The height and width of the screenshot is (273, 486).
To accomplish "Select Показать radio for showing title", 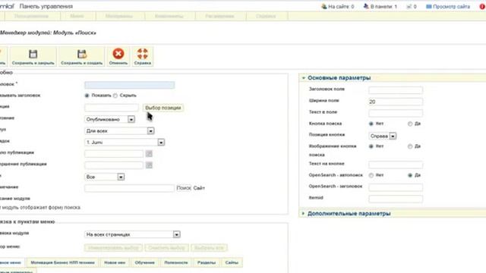I will pos(87,96).
